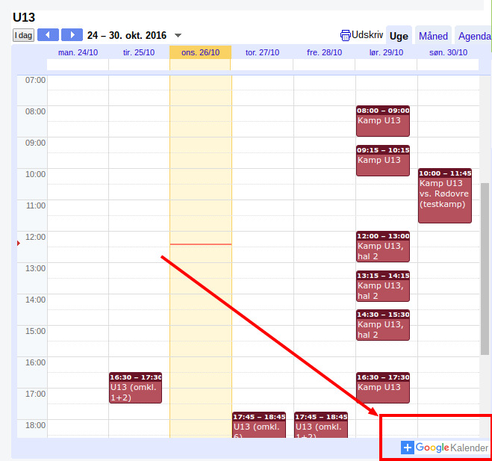Image resolution: width=492 pixels, height=461 pixels.
Task: Open the man. 24/10 day header
Action: coord(78,52)
